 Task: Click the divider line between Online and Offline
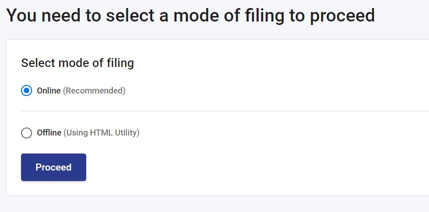(x=225, y=111)
